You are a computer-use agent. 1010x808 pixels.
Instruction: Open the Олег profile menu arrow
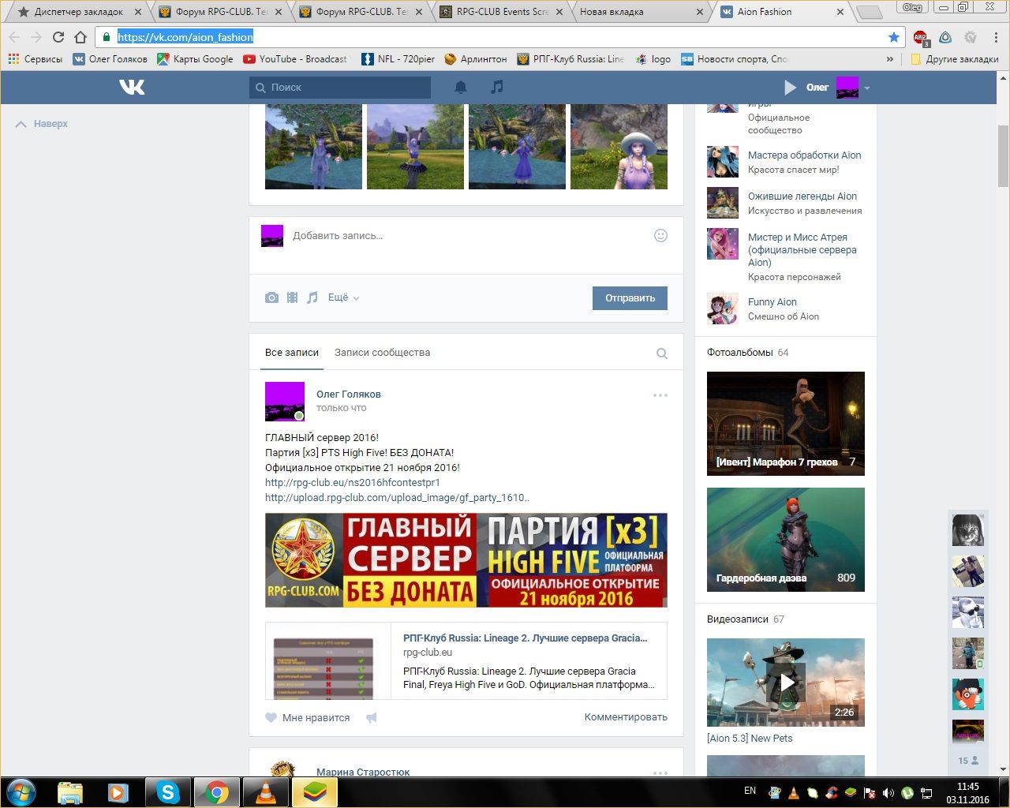(867, 88)
